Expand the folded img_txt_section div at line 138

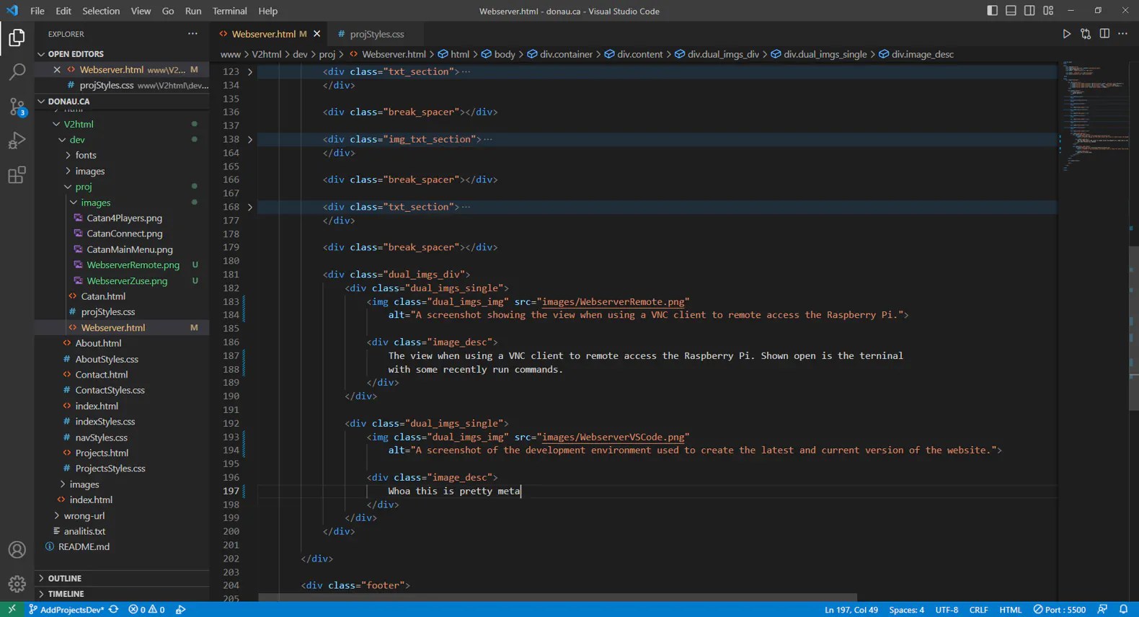(x=250, y=139)
